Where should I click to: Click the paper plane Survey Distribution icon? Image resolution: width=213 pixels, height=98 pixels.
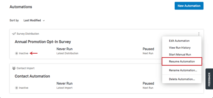click(14, 34)
